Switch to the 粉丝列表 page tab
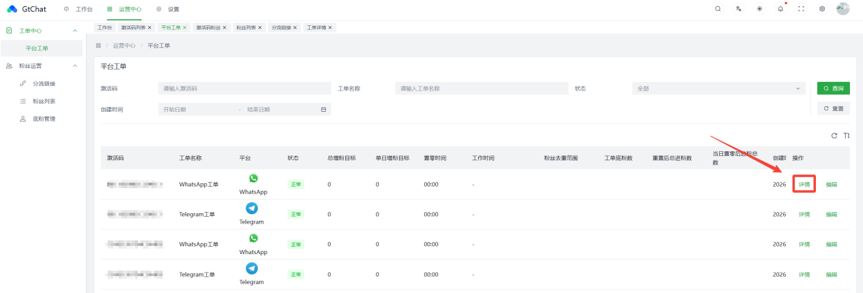 click(x=246, y=27)
